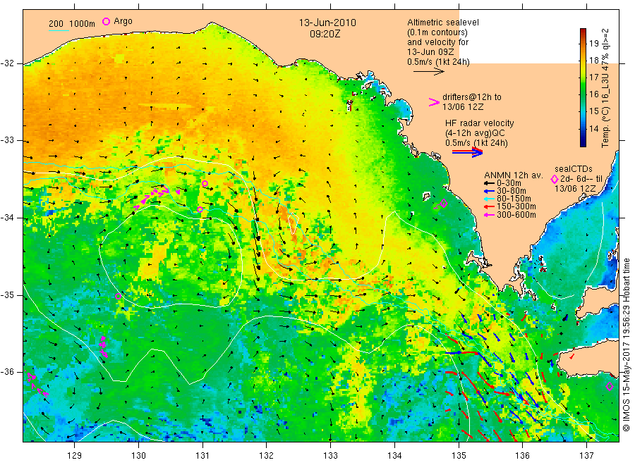Image resolution: width=635 pixels, height=465 pixels.
Task: Click the 16 tick label on the color bar
Action: pos(593,94)
